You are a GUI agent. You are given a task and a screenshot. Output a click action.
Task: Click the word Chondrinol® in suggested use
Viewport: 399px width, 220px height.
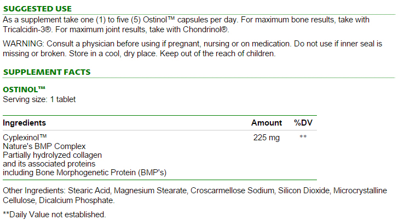tap(206, 29)
